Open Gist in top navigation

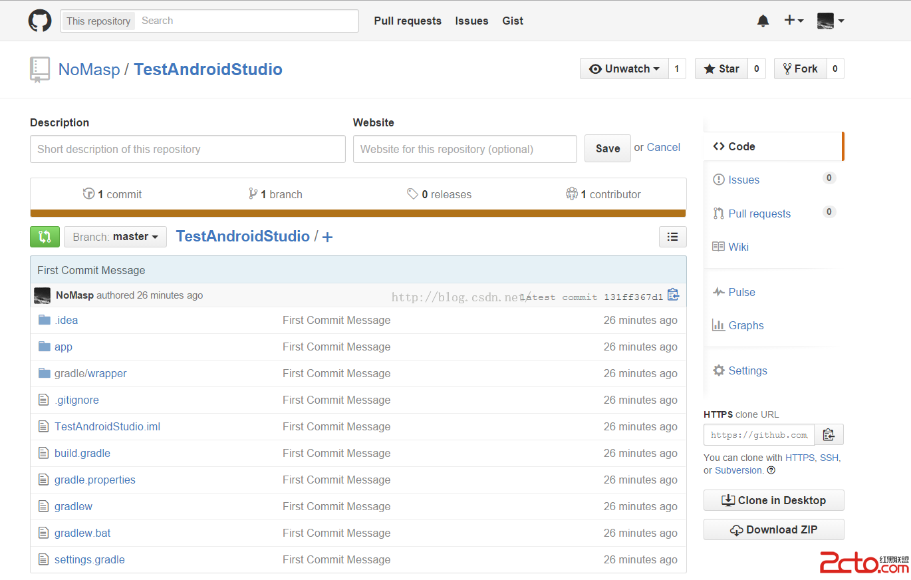tap(513, 21)
